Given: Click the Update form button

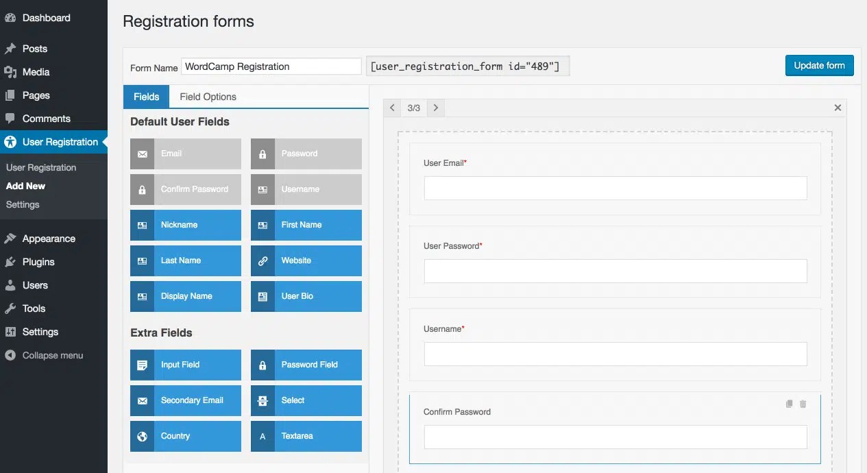Looking at the screenshot, I should click(819, 65).
